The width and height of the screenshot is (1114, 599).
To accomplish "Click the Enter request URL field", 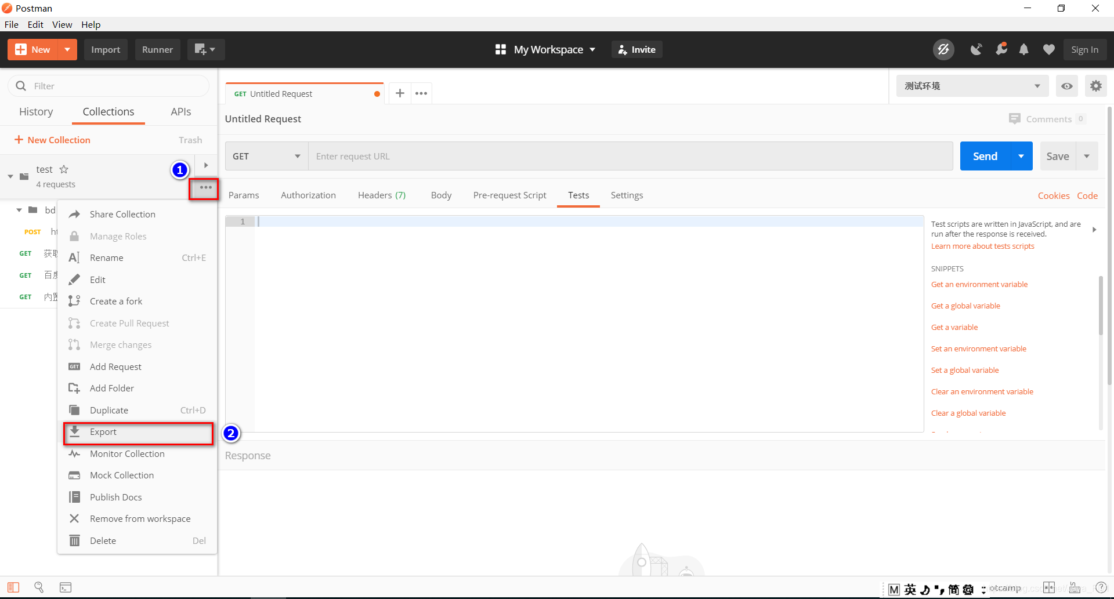I will pos(631,156).
